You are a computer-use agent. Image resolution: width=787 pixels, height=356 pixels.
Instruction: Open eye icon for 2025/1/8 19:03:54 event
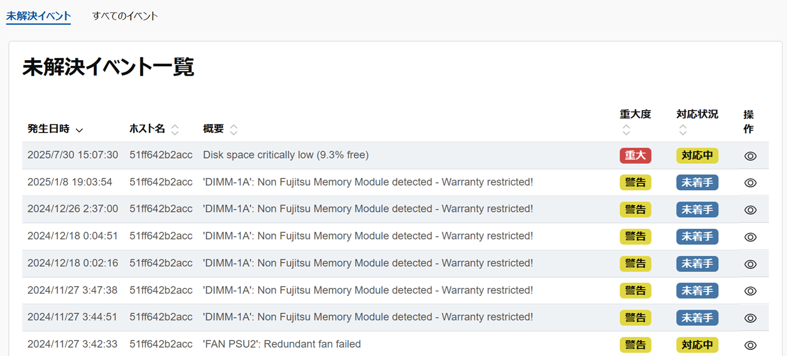pos(750,183)
